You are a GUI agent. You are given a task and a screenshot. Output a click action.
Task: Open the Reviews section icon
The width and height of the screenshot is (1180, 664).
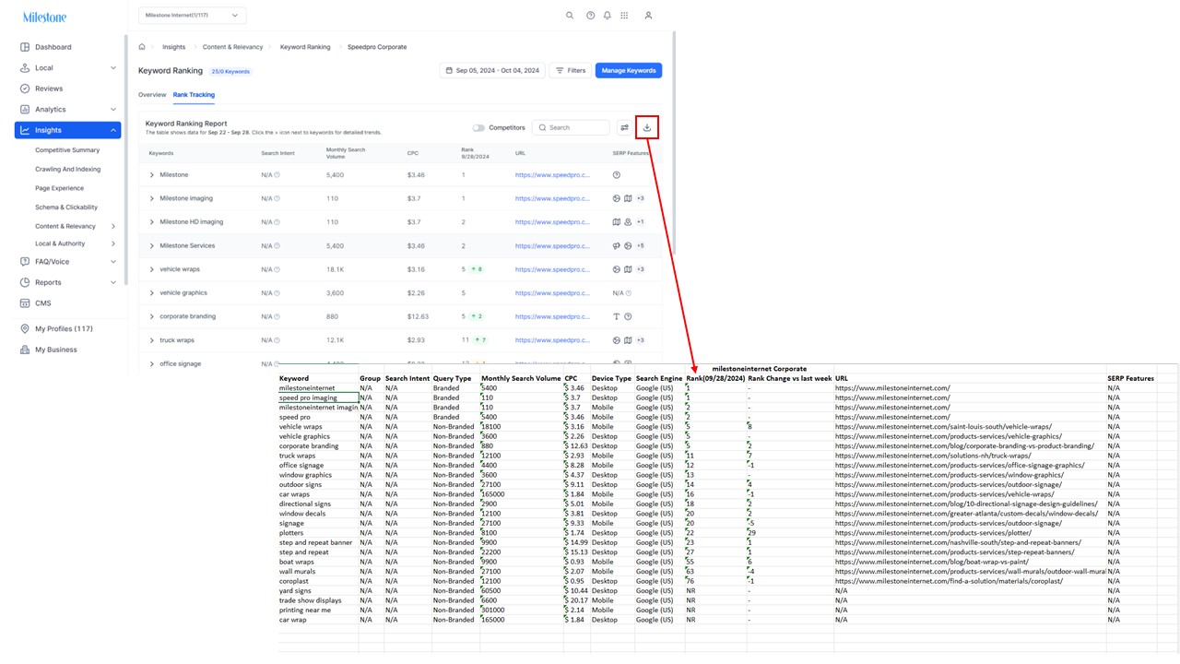click(x=25, y=89)
